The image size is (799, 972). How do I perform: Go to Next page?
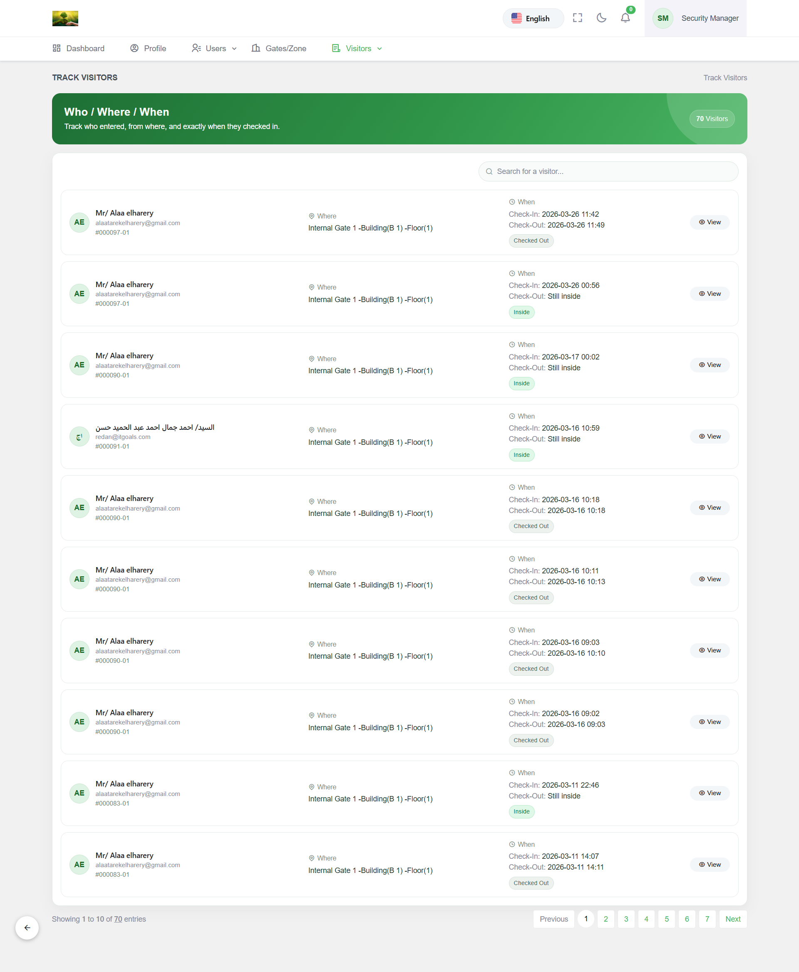733,919
